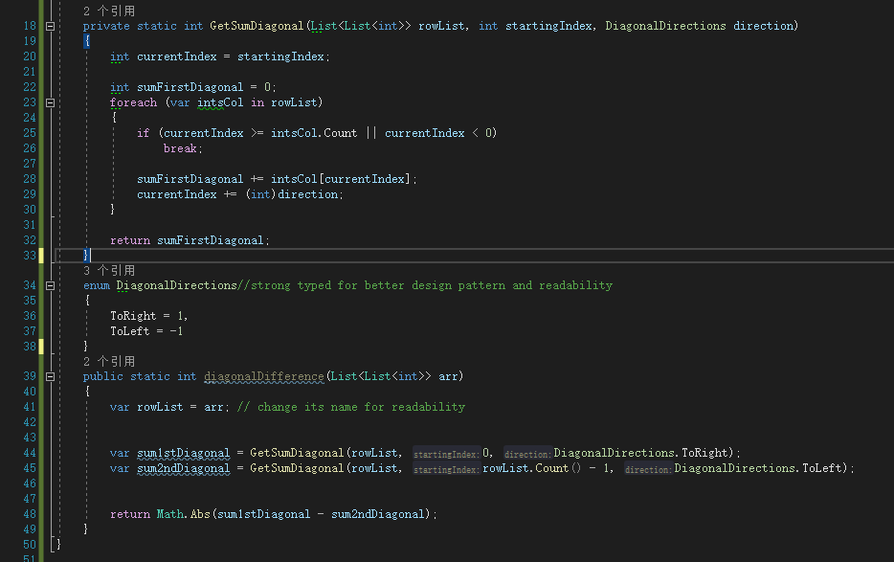Click the 'break' keyword on line 26
The height and width of the screenshot is (562, 894).
pyautogui.click(x=180, y=148)
